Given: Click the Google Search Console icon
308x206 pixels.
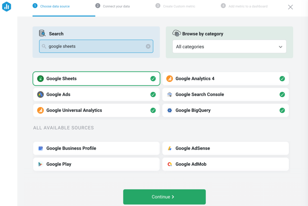Looking at the screenshot, I should tap(169, 95).
